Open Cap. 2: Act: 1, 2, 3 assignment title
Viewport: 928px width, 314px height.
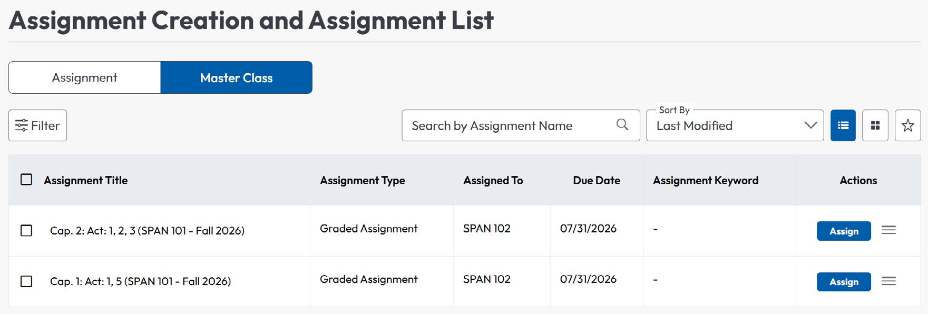(x=147, y=231)
